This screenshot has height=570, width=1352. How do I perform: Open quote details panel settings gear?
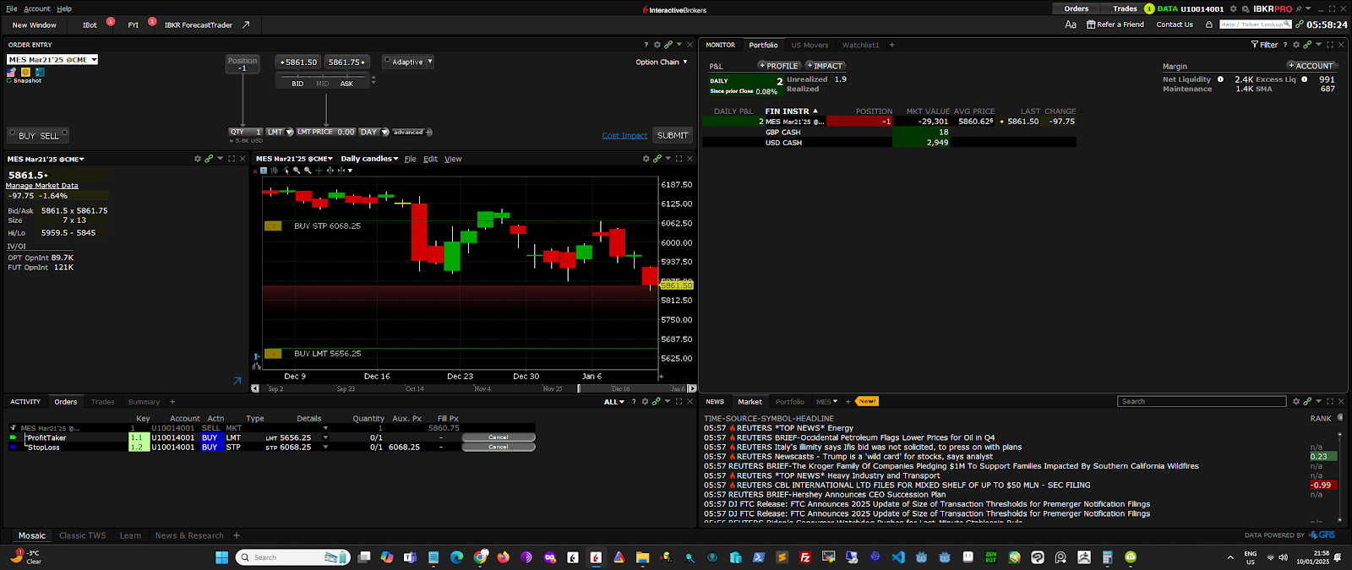tap(198, 159)
